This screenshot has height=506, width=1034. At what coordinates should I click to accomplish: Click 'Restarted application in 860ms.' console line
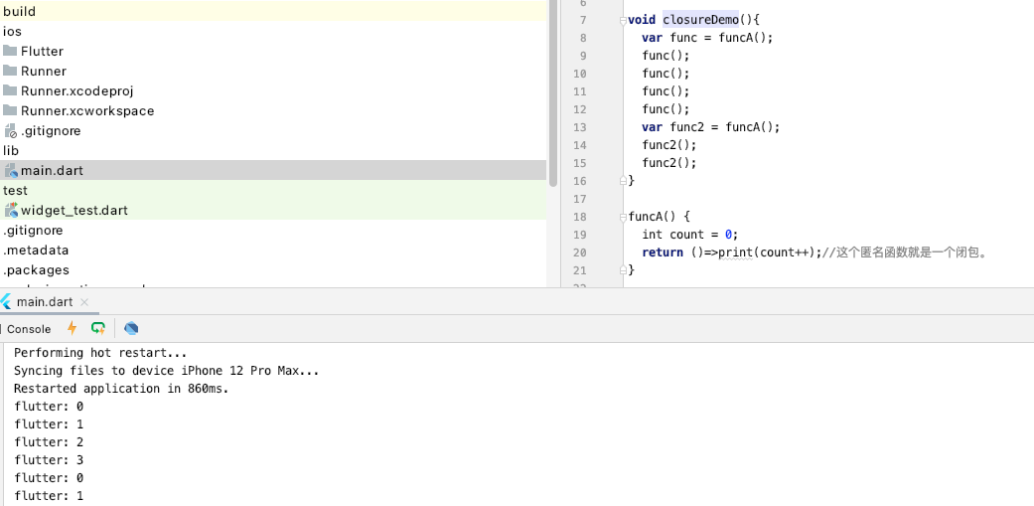point(121,389)
